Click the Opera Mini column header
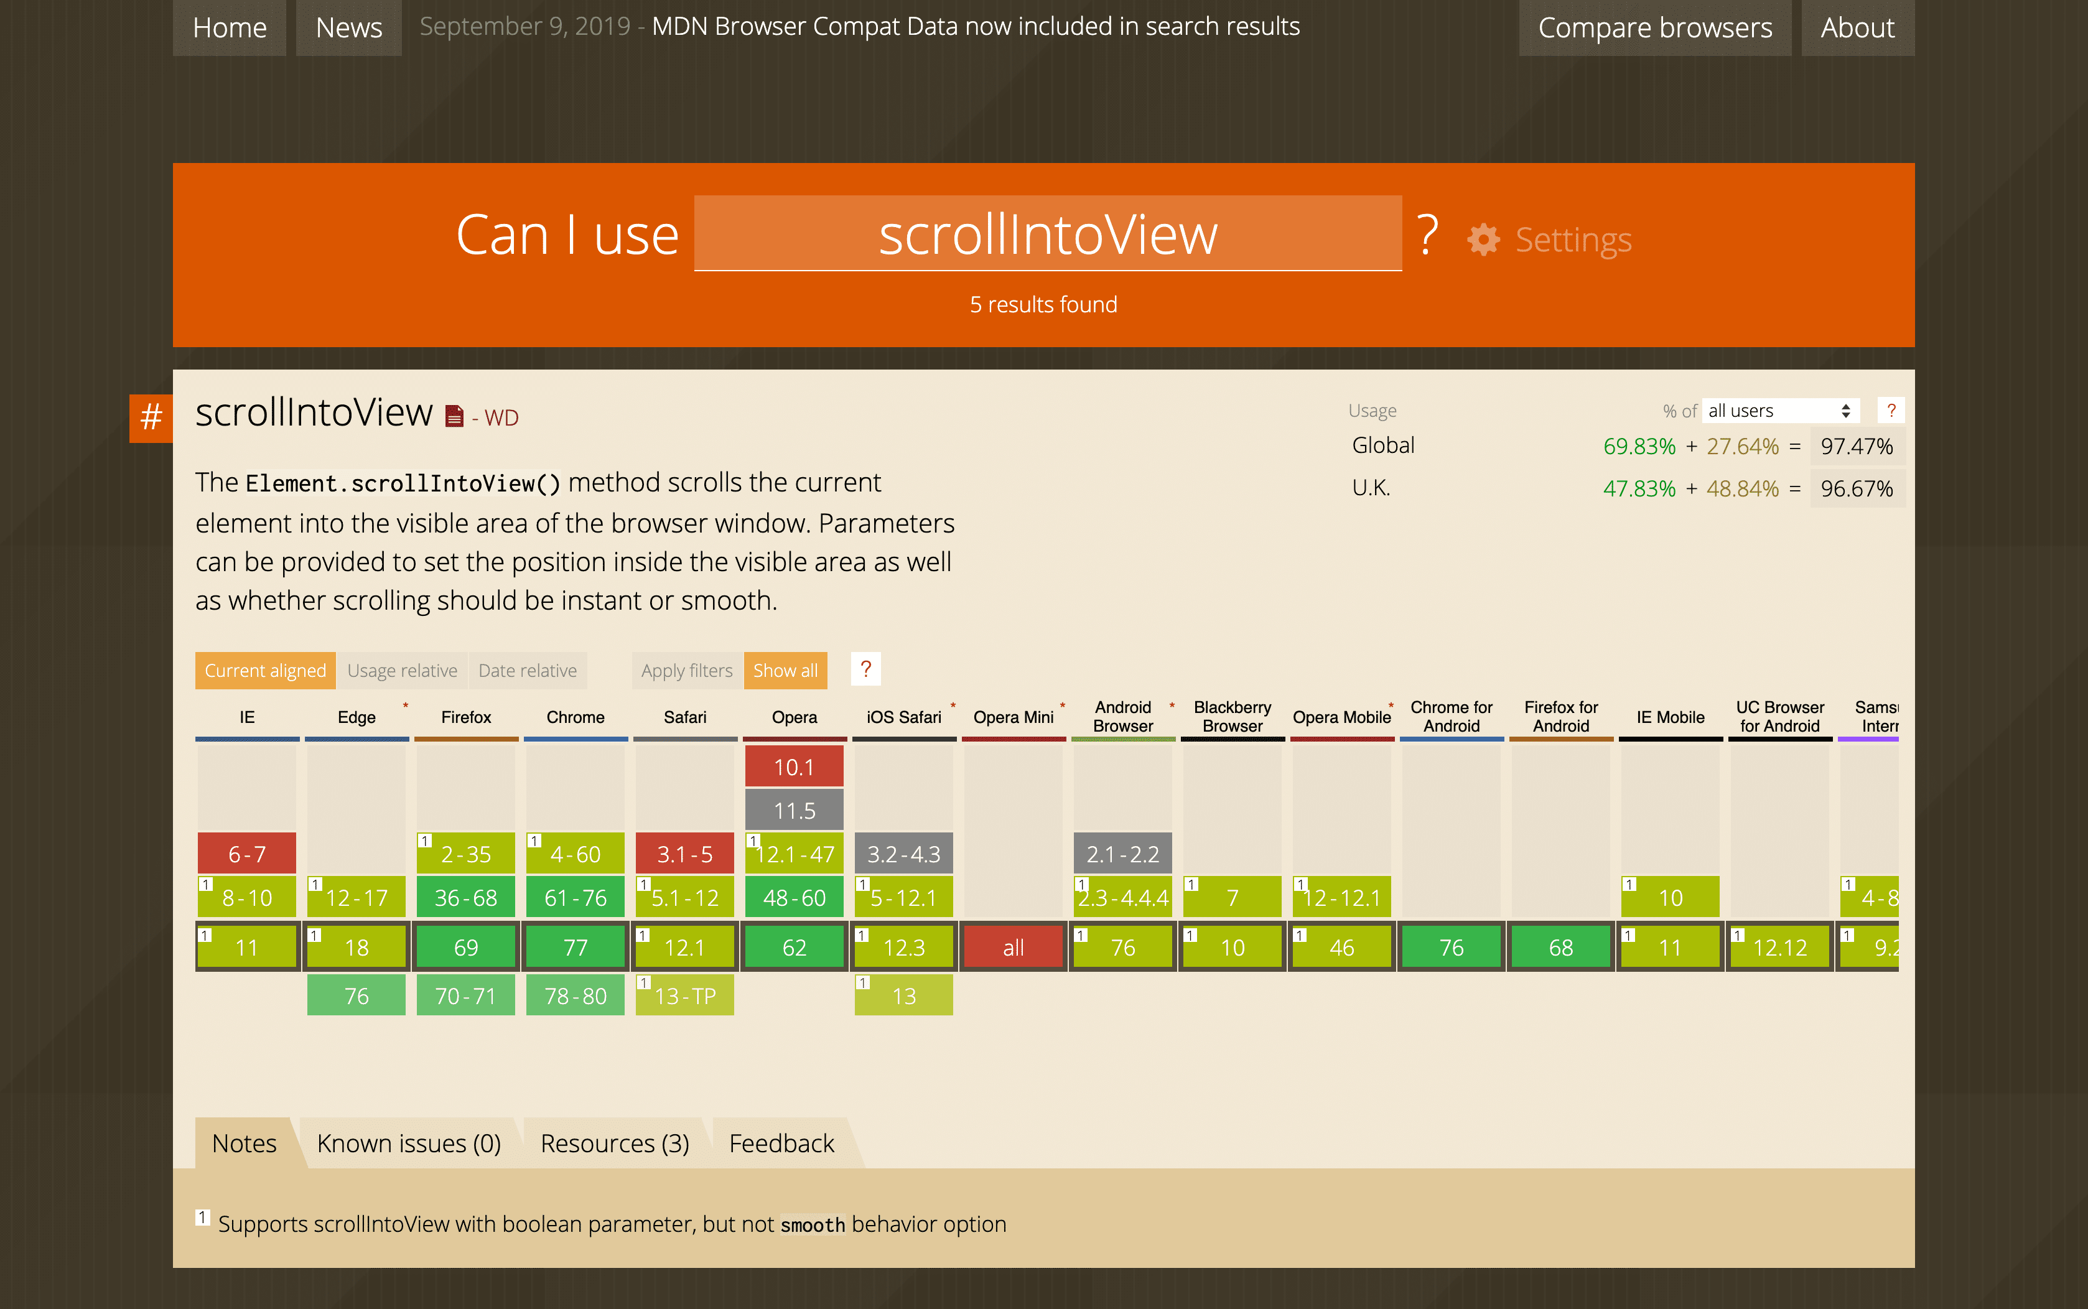 (1014, 717)
